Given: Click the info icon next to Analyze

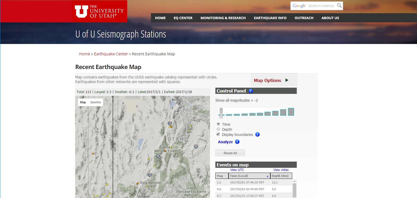Looking at the screenshot, I should pyautogui.click(x=237, y=142).
